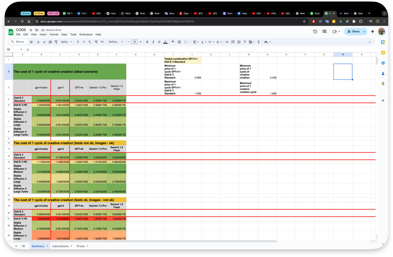Open the functions sigma menu
The image size is (393, 257).
[259, 42]
